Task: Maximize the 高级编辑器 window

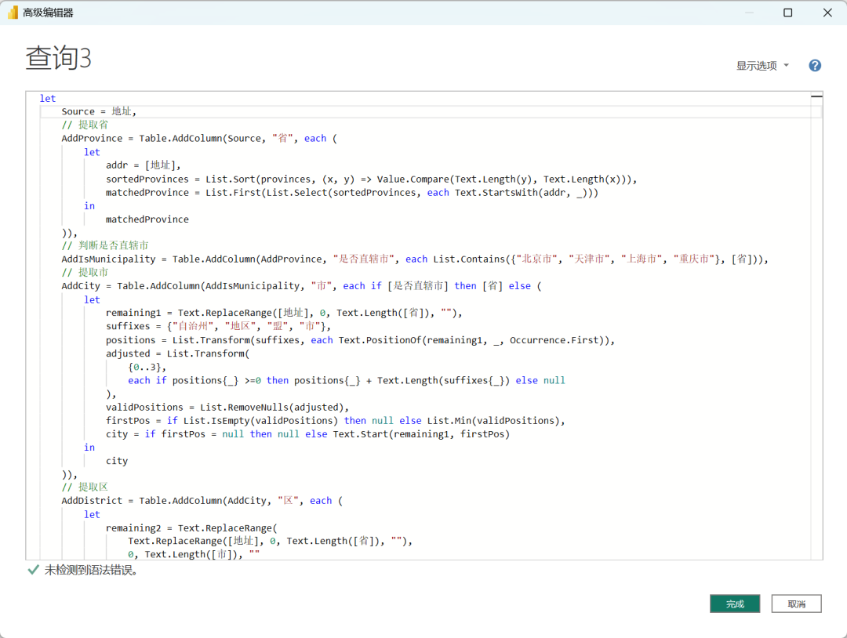Action: 787,13
